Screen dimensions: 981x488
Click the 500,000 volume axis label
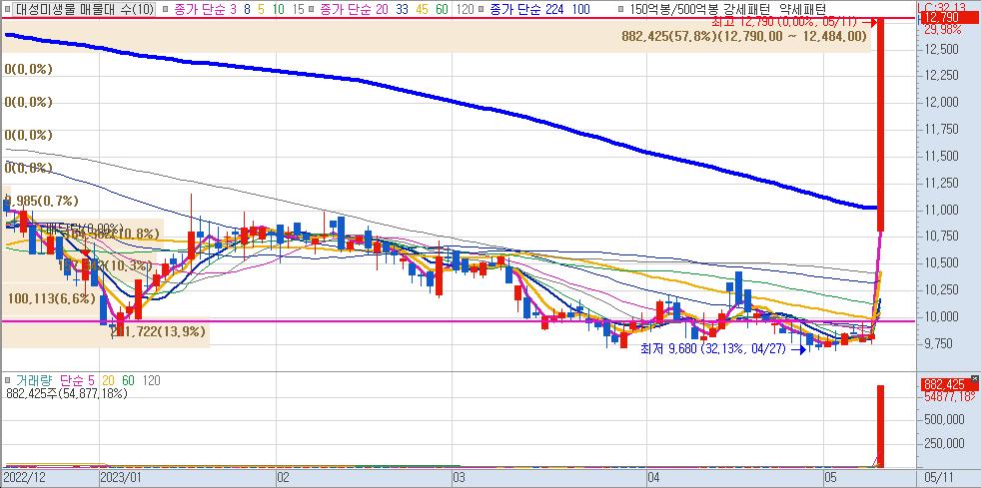[942, 418]
